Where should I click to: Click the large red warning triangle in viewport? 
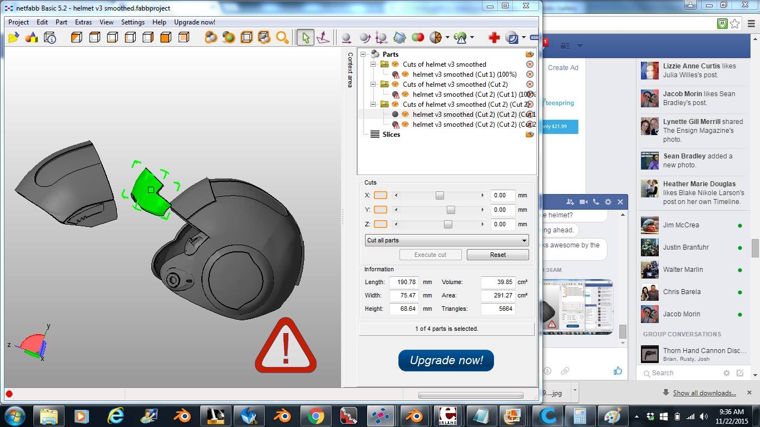(285, 346)
